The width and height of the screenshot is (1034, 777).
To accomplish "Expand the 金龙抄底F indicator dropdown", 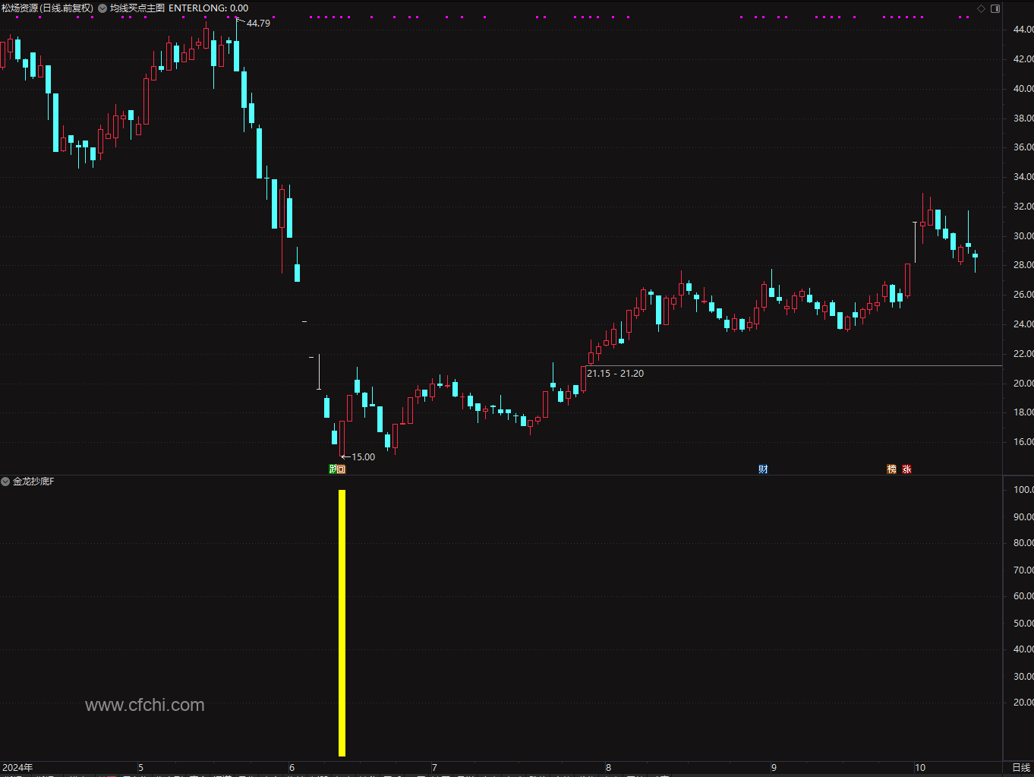I will coord(5,482).
